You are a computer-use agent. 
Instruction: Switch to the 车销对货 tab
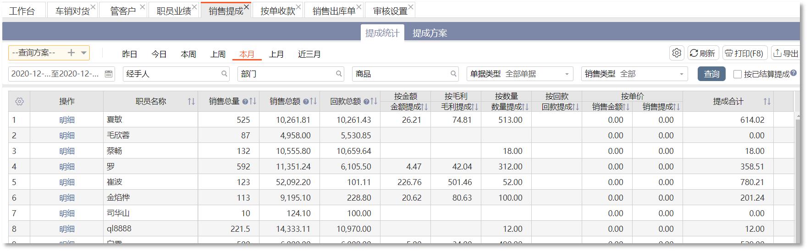click(x=72, y=11)
